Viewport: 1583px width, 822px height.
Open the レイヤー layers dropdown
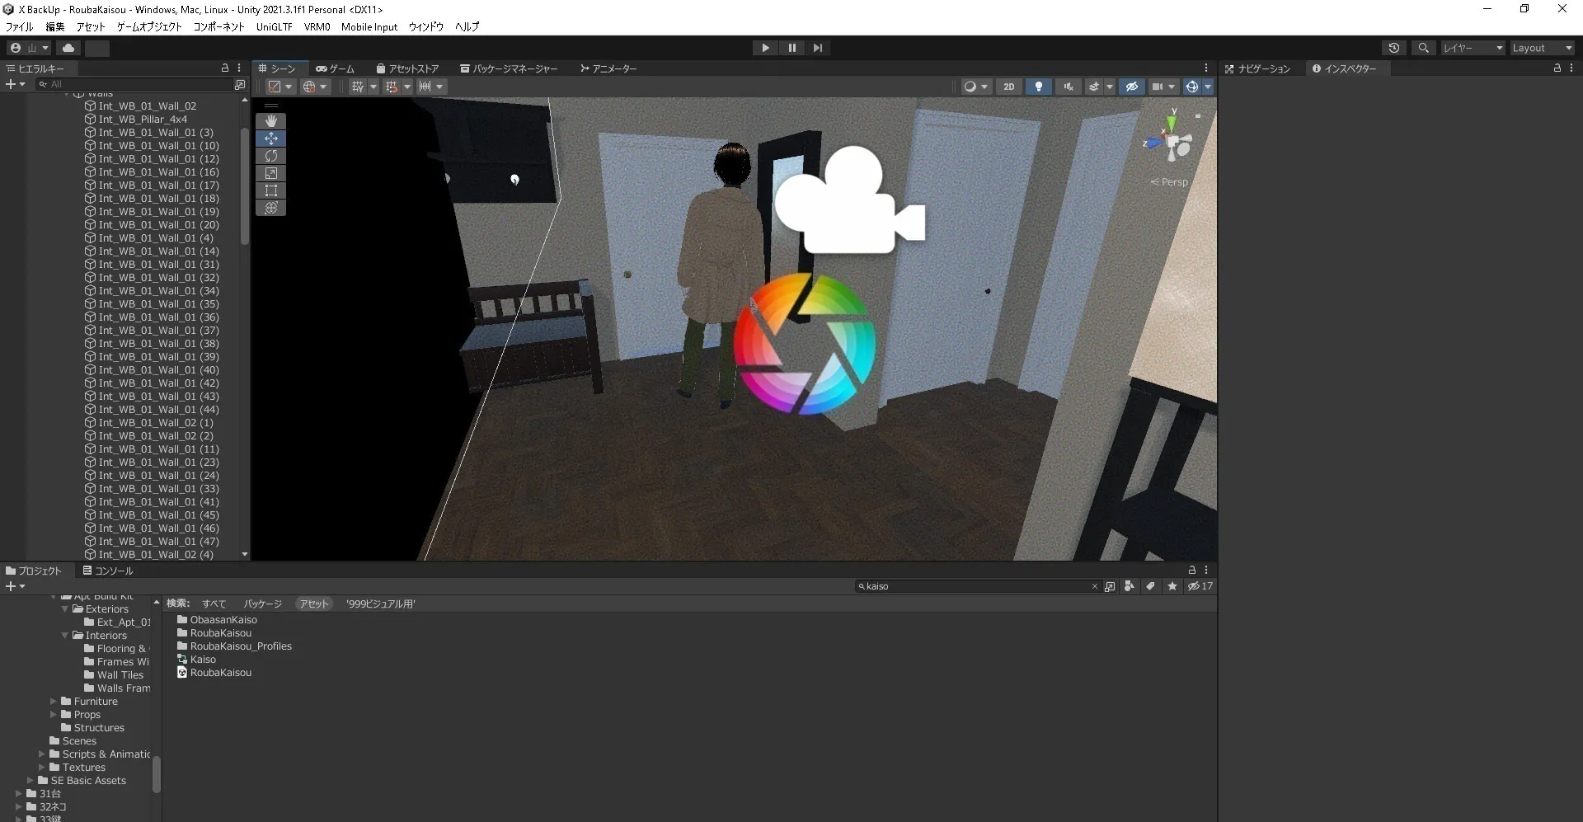pyautogui.click(x=1472, y=48)
